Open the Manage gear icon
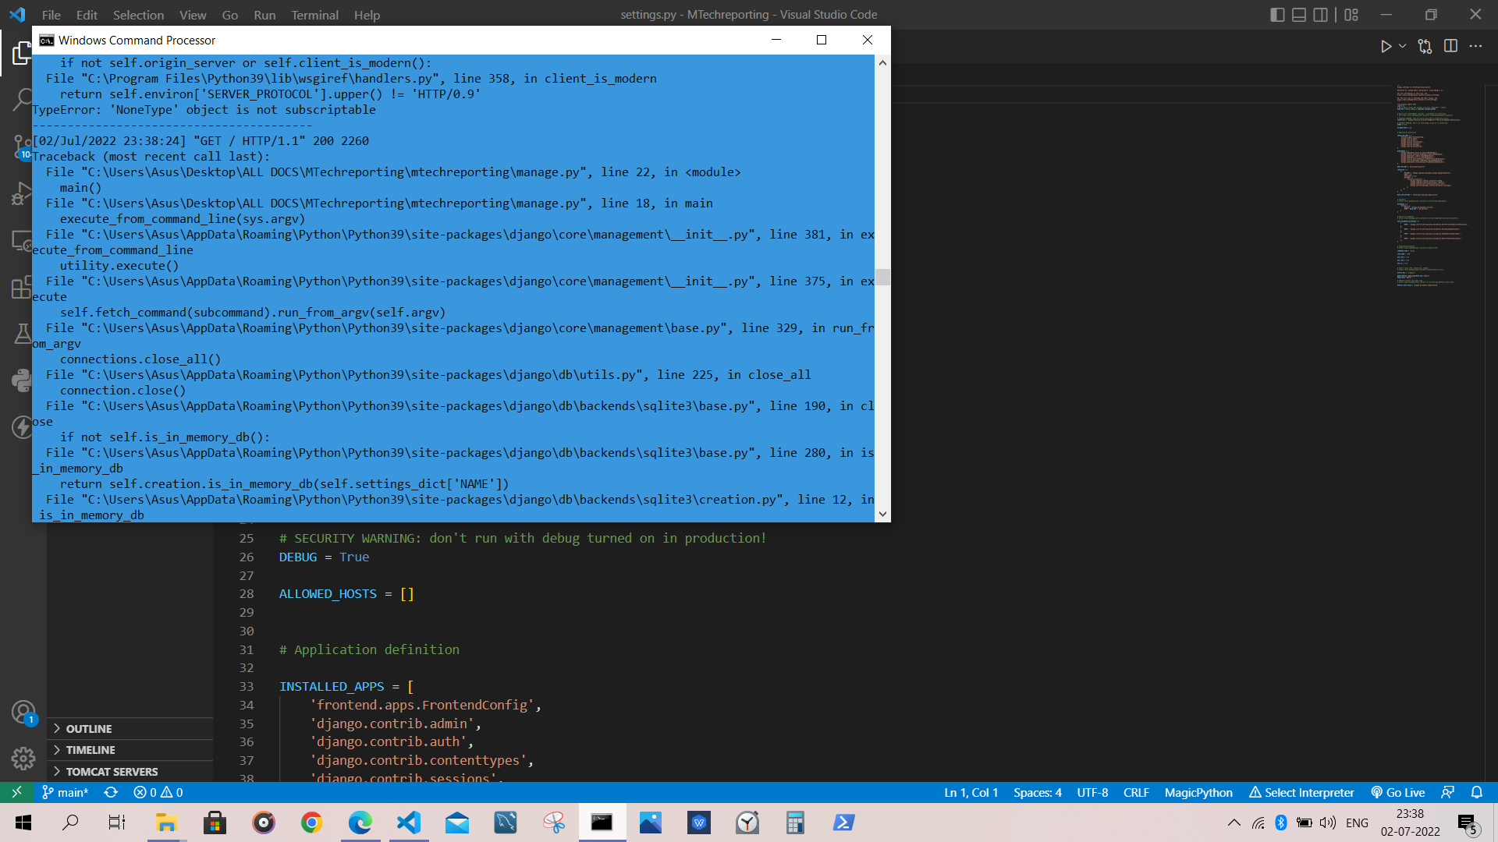Screen dimensions: 1498x842 pyautogui.click(x=23, y=758)
